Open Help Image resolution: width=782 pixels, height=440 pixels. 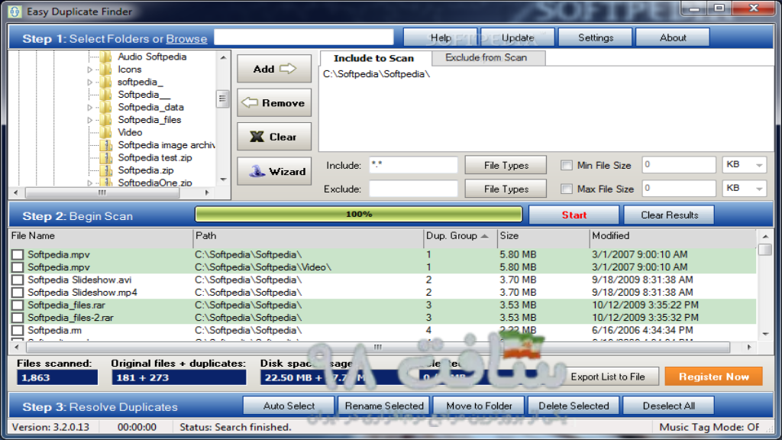tap(441, 37)
